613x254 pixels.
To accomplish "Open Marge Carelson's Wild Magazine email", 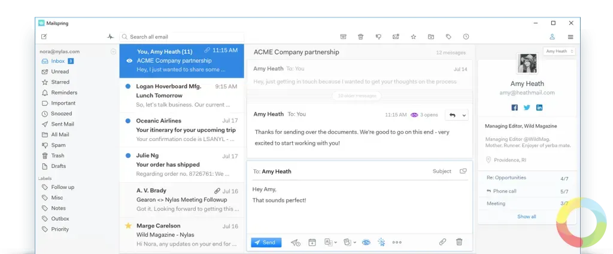I will [x=182, y=234].
